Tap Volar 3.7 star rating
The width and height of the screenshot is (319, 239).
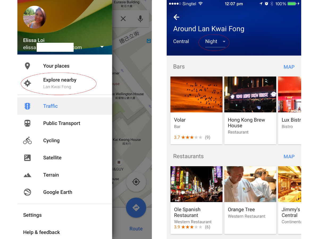point(192,137)
